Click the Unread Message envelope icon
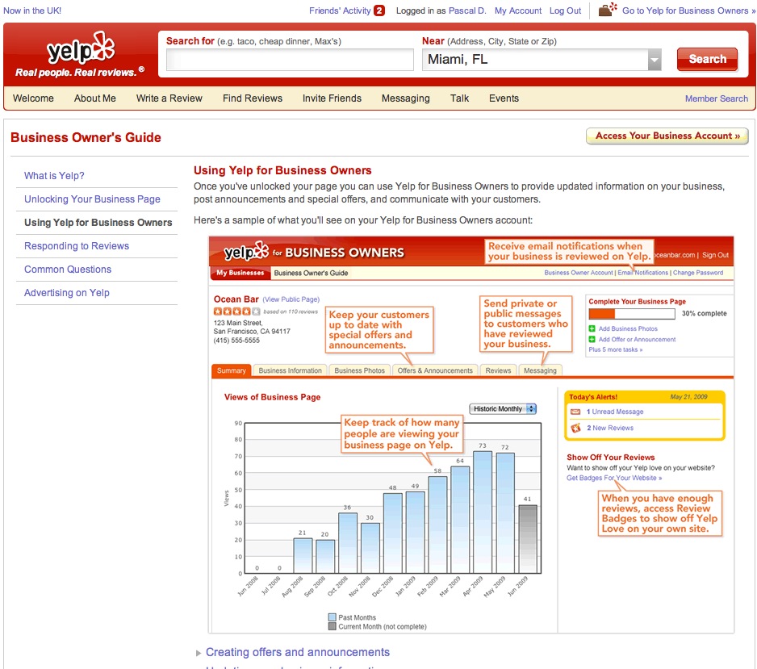Viewport: 757px width, 669px height. (575, 412)
